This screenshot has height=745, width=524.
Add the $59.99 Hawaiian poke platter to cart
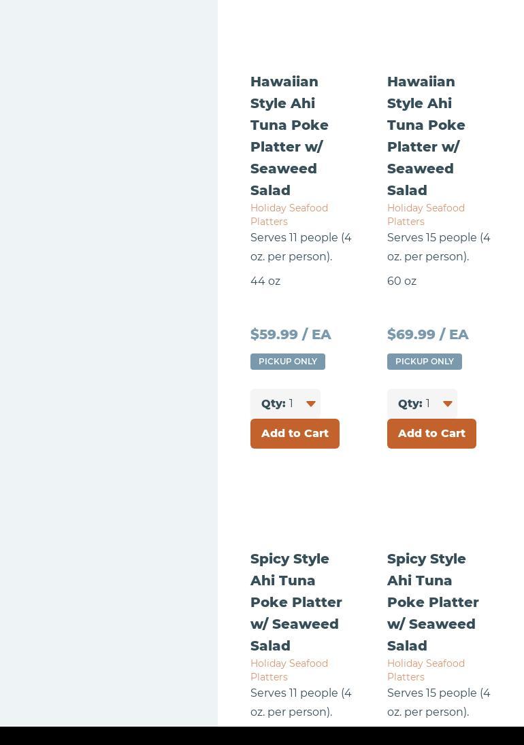coord(295,434)
